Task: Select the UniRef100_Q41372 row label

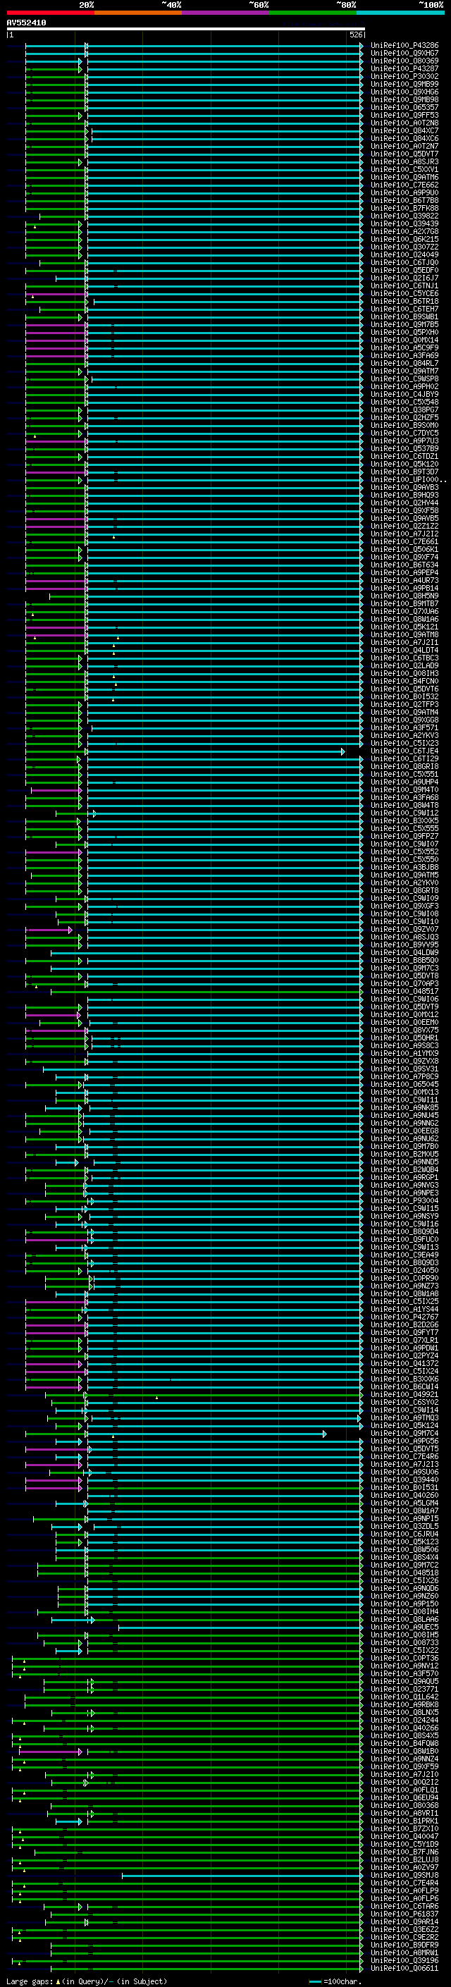Action: pyautogui.click(x=404, y=1365)
